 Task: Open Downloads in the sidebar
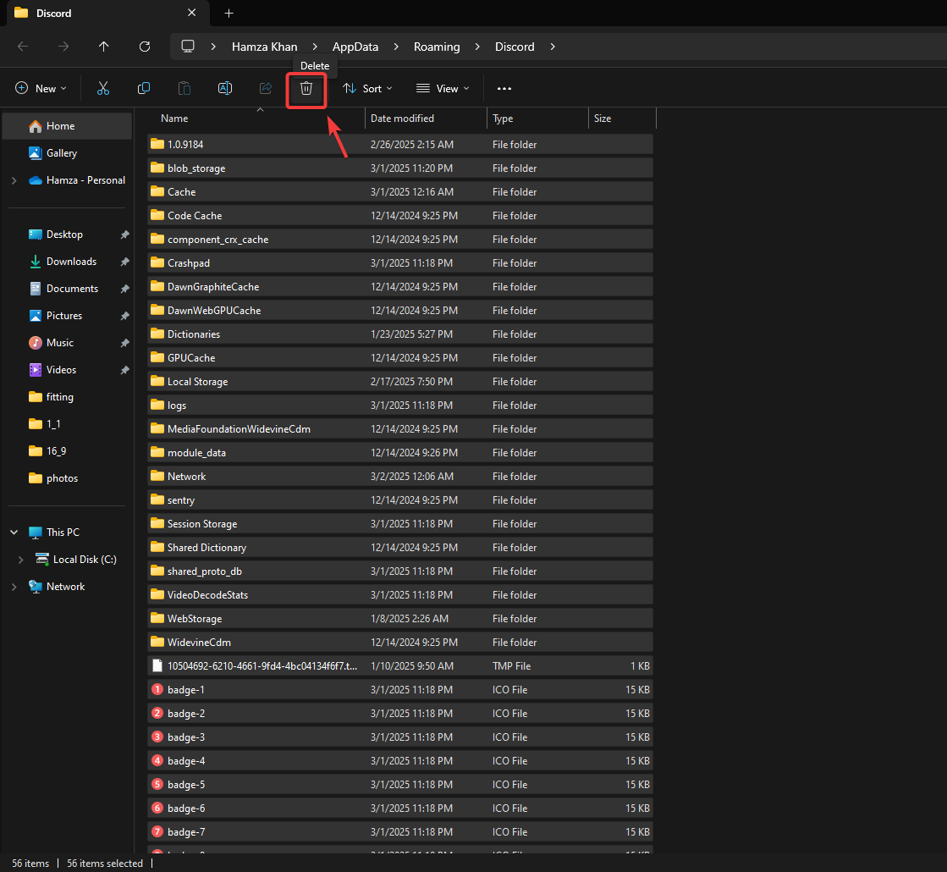click(x=71, y=262)
